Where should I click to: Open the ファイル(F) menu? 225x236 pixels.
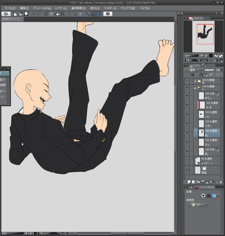(x=10, y=8)
